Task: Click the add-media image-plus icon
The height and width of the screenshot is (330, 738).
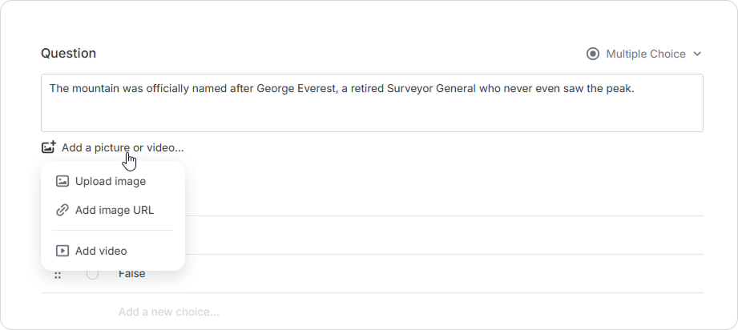Action: (48, 147)
